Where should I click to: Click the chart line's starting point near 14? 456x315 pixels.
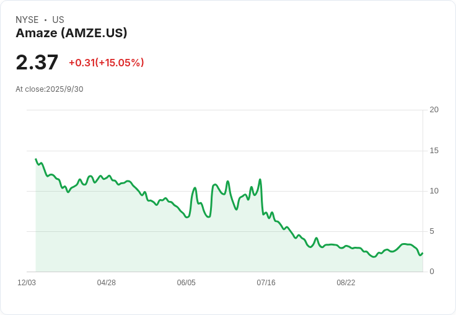[x=36, y=159]
